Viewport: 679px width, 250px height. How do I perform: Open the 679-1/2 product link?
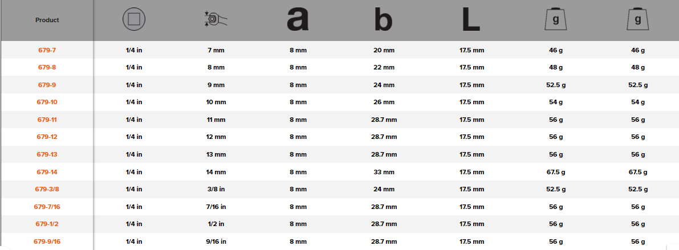point(47,224)
